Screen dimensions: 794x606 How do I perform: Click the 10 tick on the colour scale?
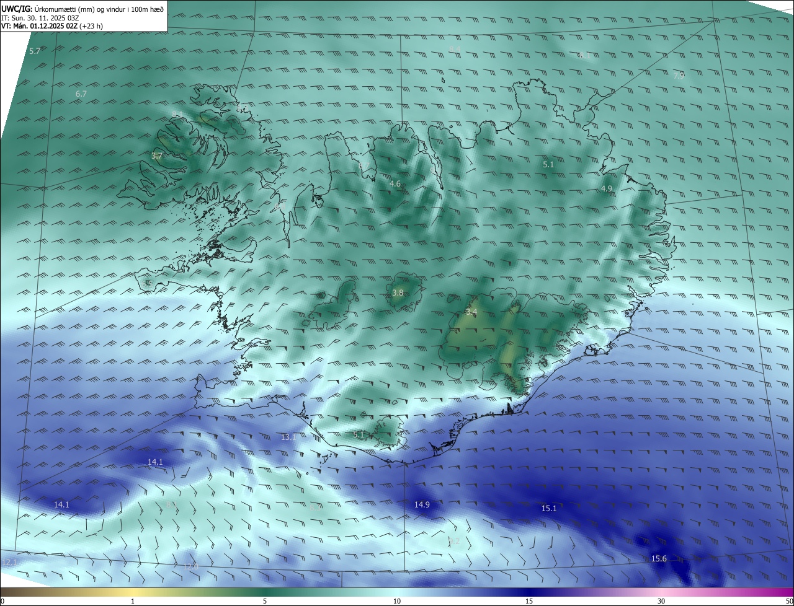(397, 601)
